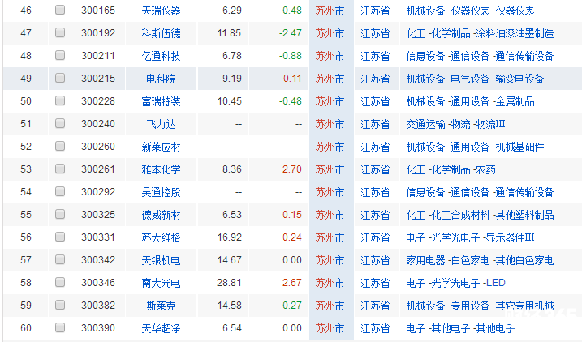This screenshot has height=342, width=582.
Task: Open industry 机械设备-通用设备-金属制品 link
Action: (470, 101)
